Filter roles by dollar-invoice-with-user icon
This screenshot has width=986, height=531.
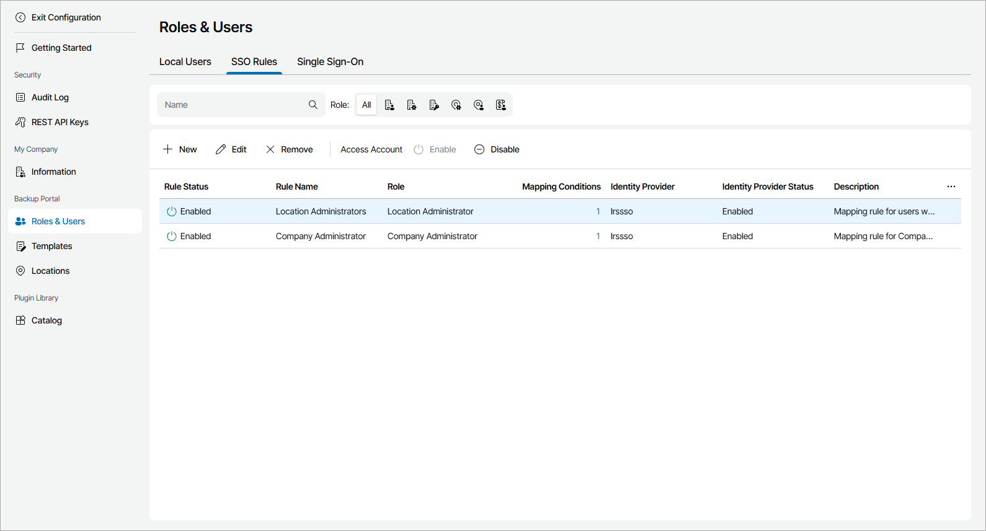(x=501, y=105)
